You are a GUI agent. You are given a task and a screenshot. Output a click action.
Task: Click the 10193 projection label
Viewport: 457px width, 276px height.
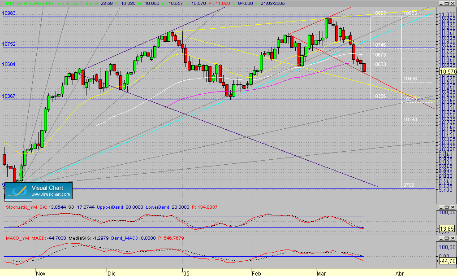410,119
